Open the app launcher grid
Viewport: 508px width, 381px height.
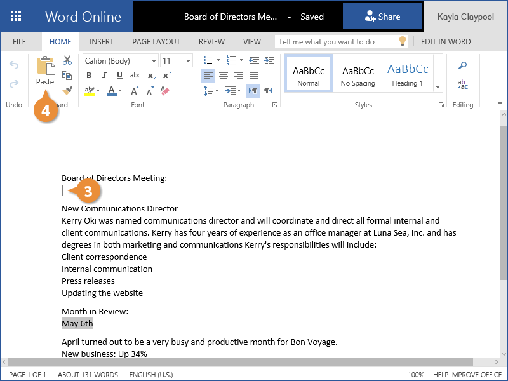pos(16,17)
